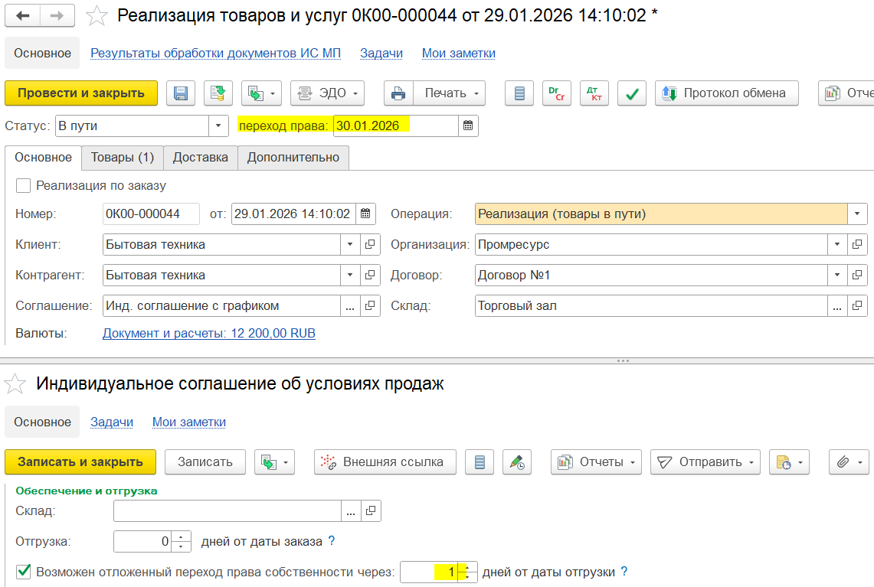Screen dimensions: 874x587
Task: Uncheck deferred ownership transfer checkbox
Action: click(24, 572)
